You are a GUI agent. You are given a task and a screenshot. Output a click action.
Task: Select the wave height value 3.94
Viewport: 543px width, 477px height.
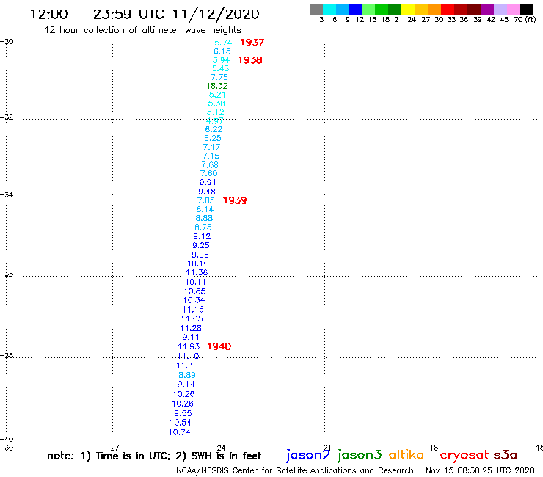click(x=221, y=60)
